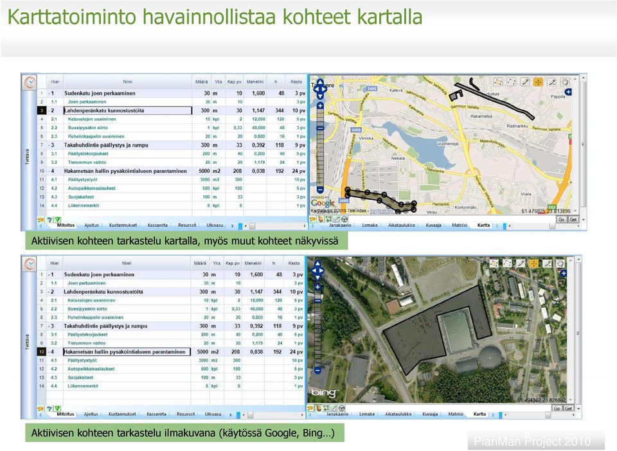The width and height of the screenshot is (617, 451).
Task: Click the horizontal scrollbar under the upper table
Action: (275, 226)
